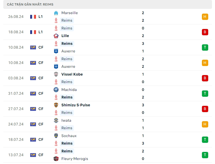Select the Vissel Kobe team name

click(x=72, y=74)
